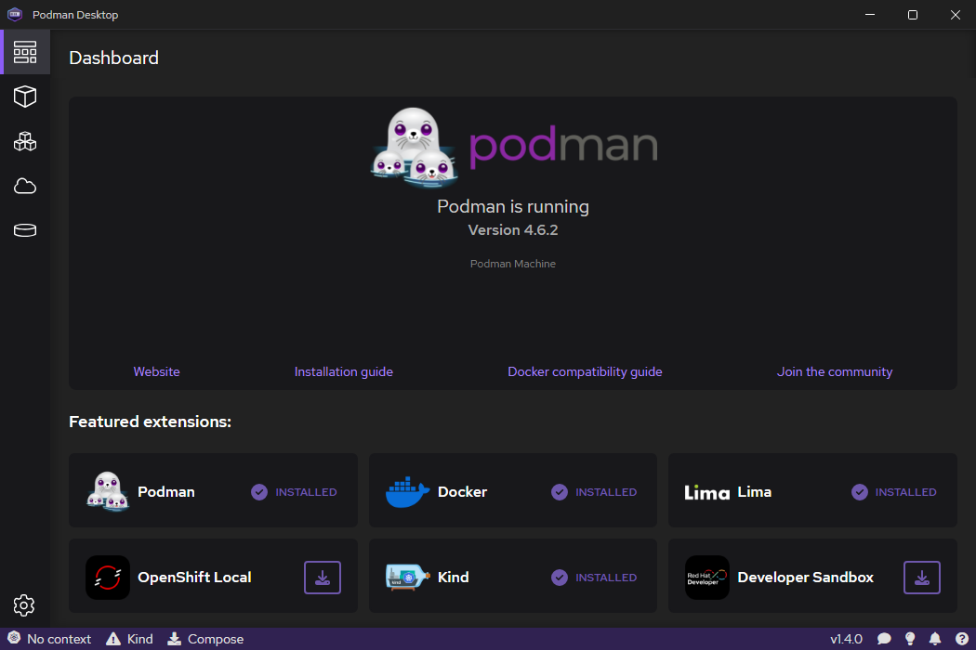Open the help question mark icon

point(962,639)
